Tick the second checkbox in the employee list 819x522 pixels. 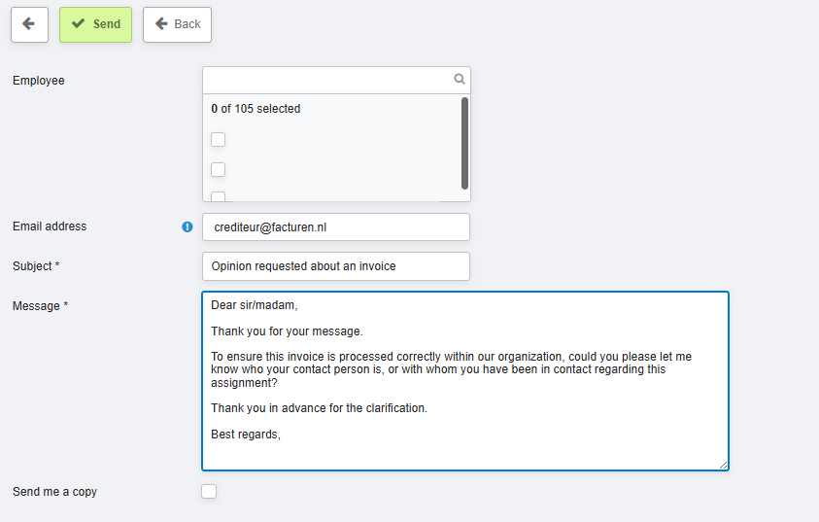[219, 169]
